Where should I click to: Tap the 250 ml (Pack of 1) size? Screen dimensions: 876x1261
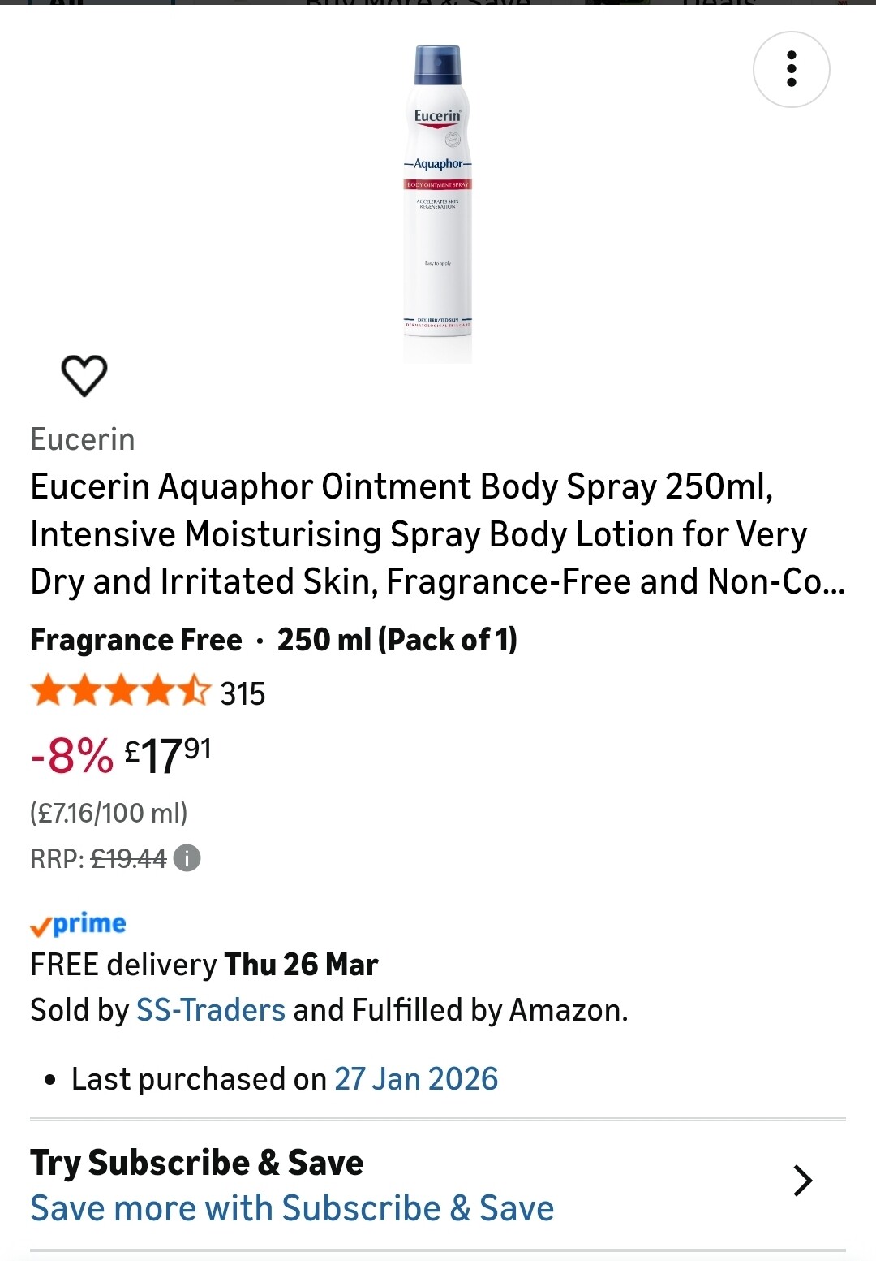tap(397, 640)
